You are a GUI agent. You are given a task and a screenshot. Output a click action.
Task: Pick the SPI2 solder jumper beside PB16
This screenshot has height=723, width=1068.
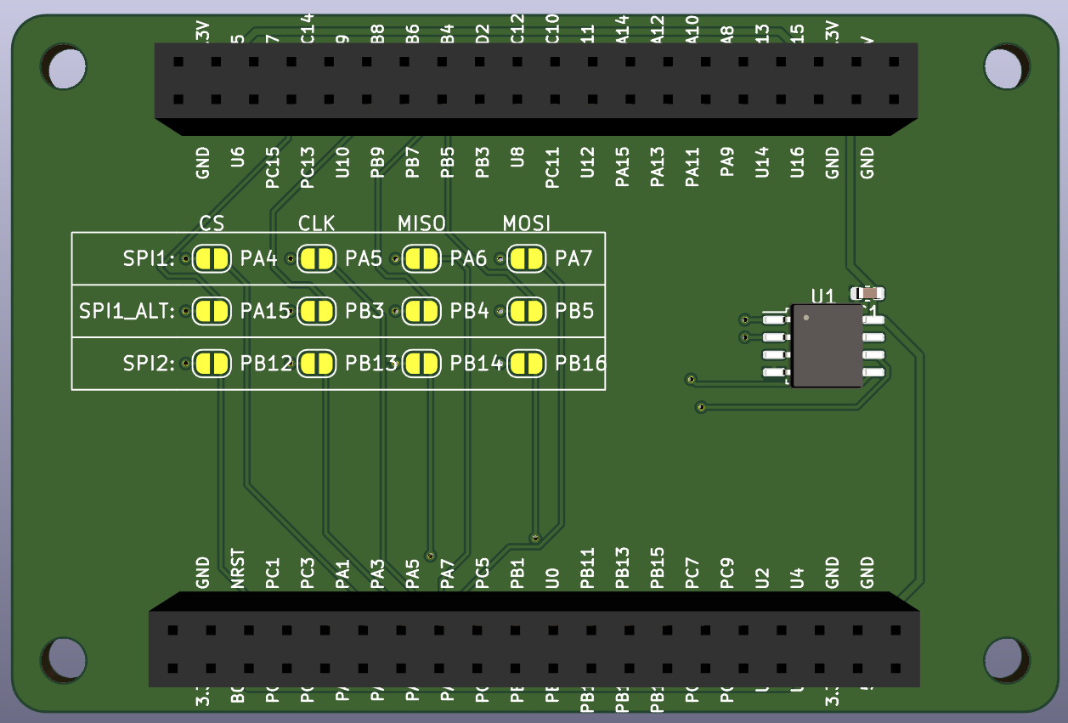526,364
